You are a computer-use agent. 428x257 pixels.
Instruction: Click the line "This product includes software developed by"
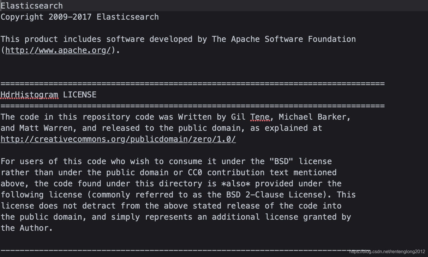(x=178, y=39)
